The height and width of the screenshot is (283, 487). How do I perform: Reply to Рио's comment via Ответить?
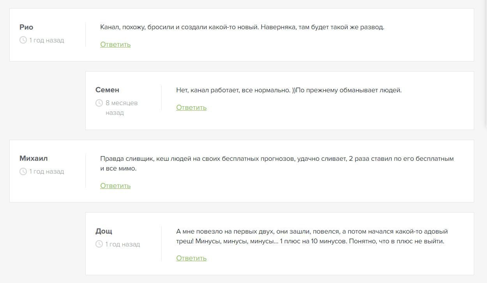click(x=115, y=44)
